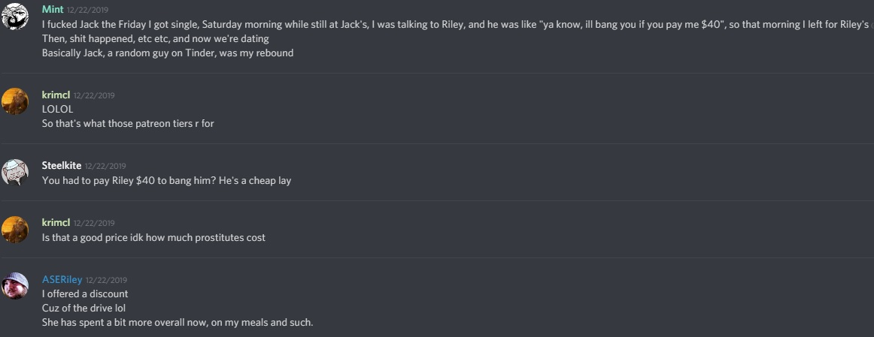The height and width of the screenshot is (337, 874).
Task: Click krimcl's avatar beside the LOLOL message
Action: [15, 102]
